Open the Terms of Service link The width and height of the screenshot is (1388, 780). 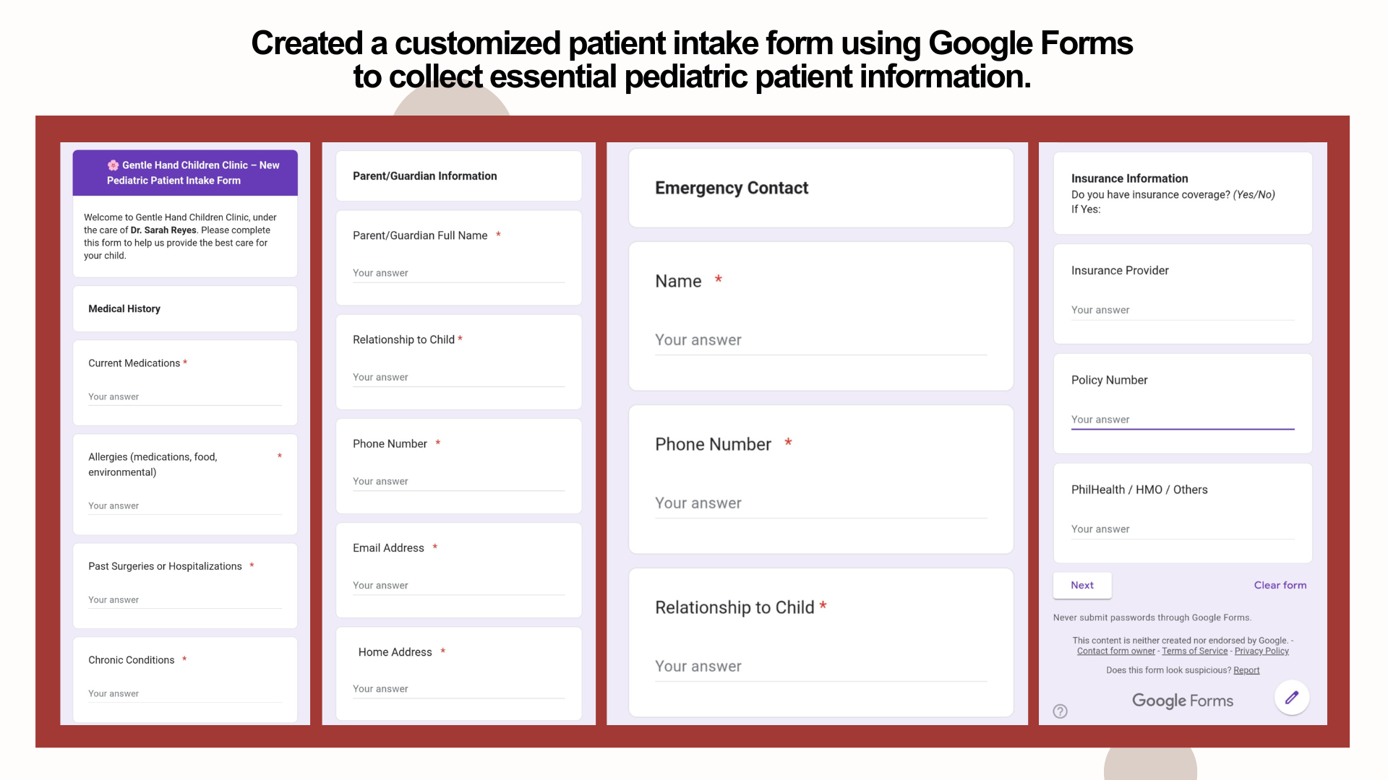(x=1194, y=651)
